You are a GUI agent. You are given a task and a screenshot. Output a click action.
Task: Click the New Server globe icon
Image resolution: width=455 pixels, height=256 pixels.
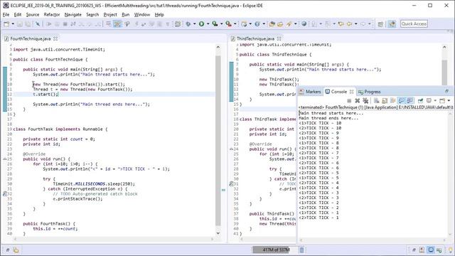244,23
